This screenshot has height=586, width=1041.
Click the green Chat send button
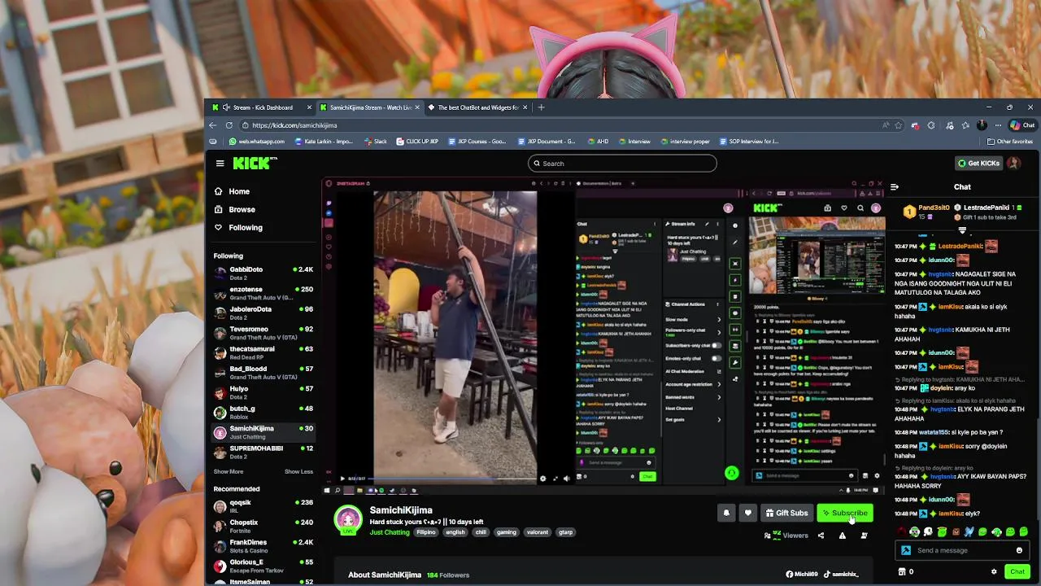tap(1017, 572)
